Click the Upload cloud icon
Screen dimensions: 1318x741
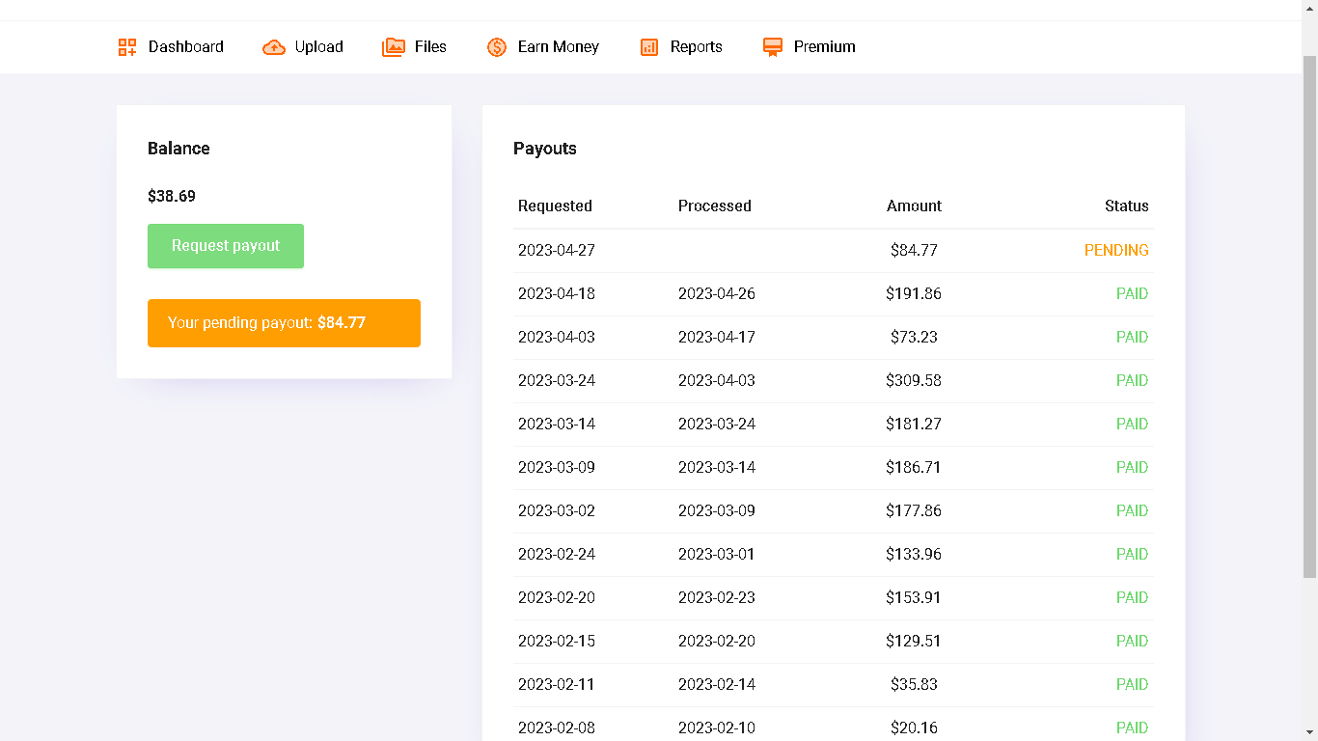274,47
